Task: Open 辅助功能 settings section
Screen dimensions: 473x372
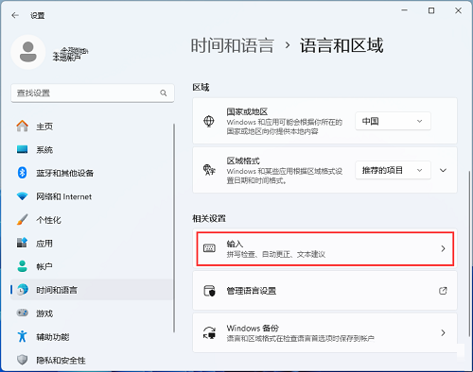Action: (92, 336)
